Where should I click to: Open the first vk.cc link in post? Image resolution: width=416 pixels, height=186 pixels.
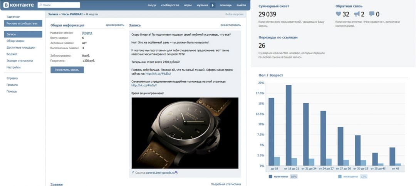tap(158, 74)
